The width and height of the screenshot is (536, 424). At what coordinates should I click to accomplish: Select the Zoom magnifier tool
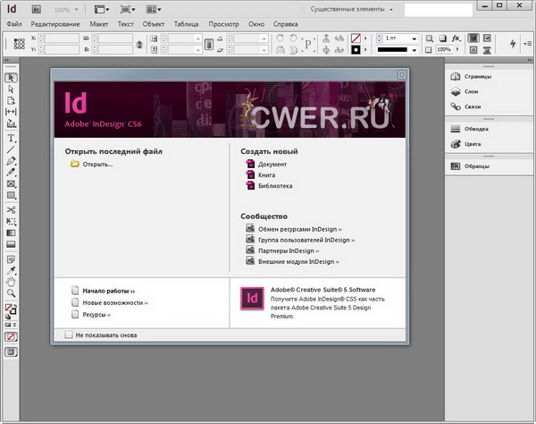[x=12, y=293]
